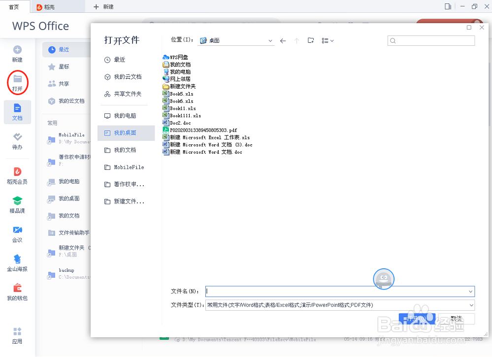Open the backup shortcut in 常用 list
This screenshot has width=492, height=357.
[68, 273]
